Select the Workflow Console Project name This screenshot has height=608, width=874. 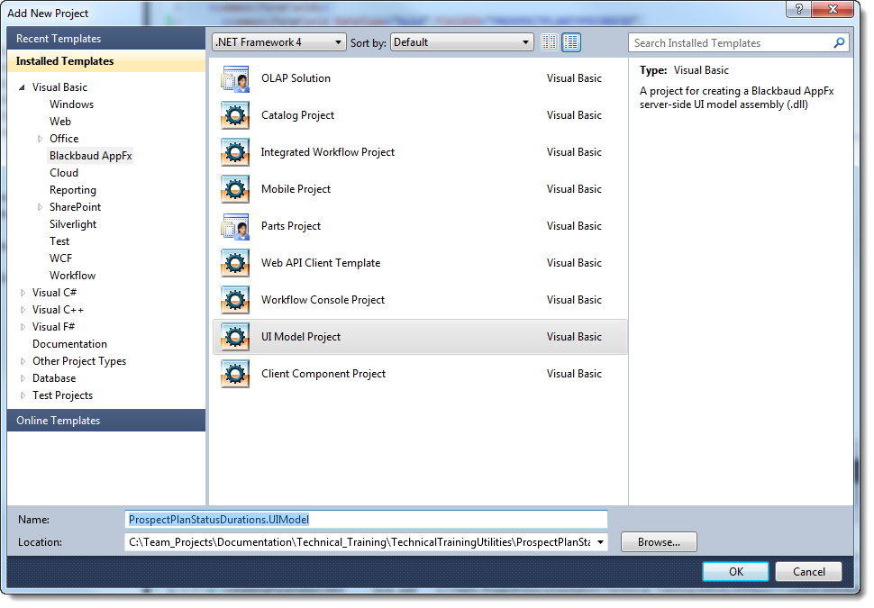pos(323,300)
